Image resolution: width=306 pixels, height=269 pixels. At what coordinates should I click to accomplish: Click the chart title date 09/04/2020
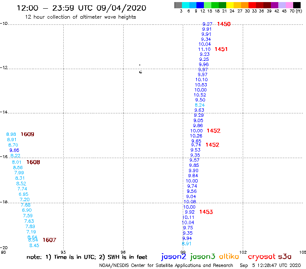click(121, 8)
